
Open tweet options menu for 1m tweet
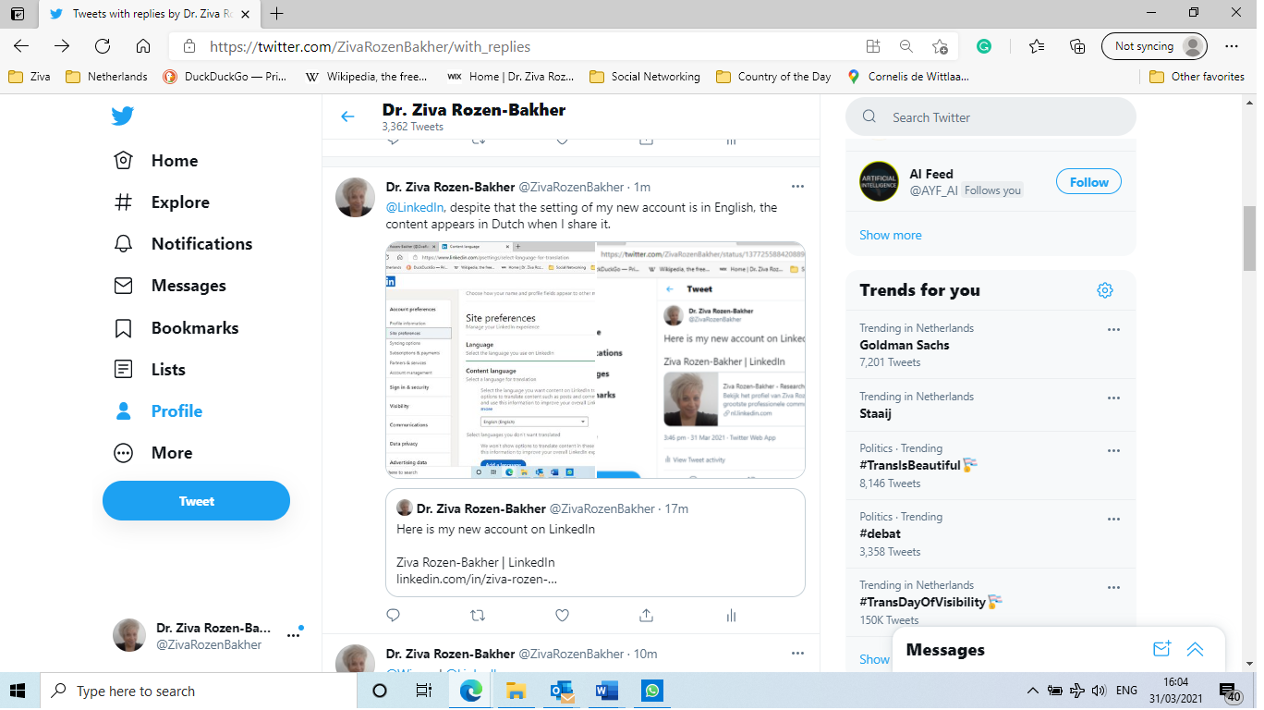click(x=797, y=187)
